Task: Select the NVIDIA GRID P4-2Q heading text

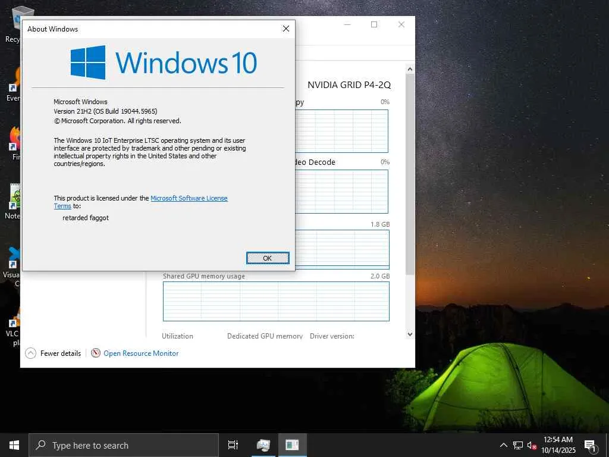Action: click(349, 84)
